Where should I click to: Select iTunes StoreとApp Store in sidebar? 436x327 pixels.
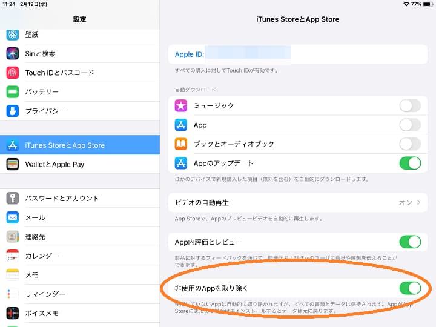click(80, 145)
